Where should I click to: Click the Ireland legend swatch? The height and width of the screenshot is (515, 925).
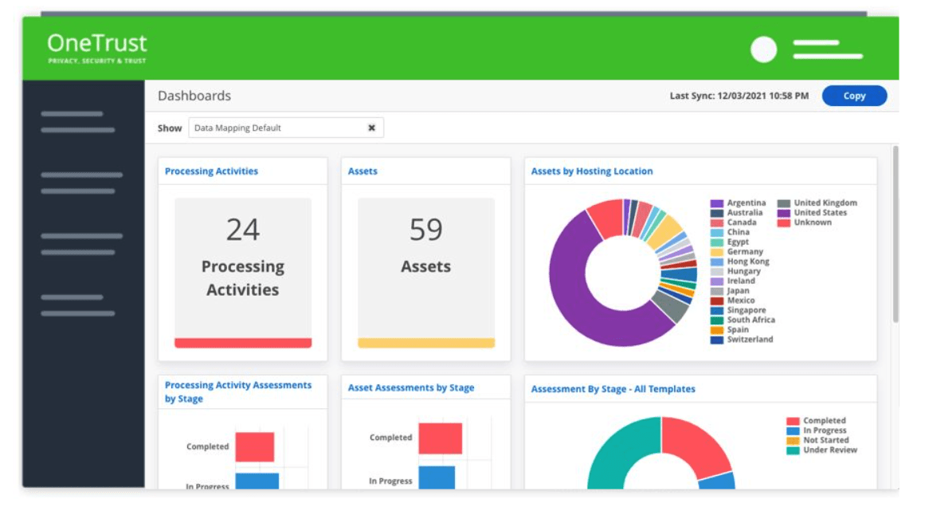[x=717, y=281]
